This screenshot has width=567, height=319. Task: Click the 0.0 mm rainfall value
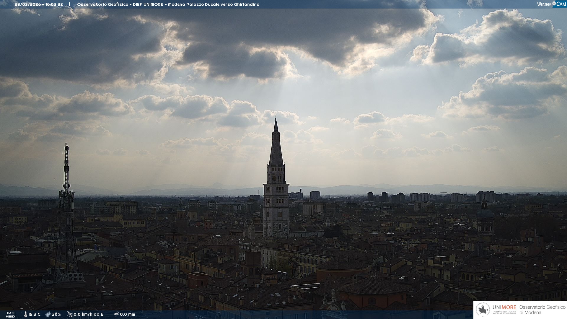tap(128, 314)
